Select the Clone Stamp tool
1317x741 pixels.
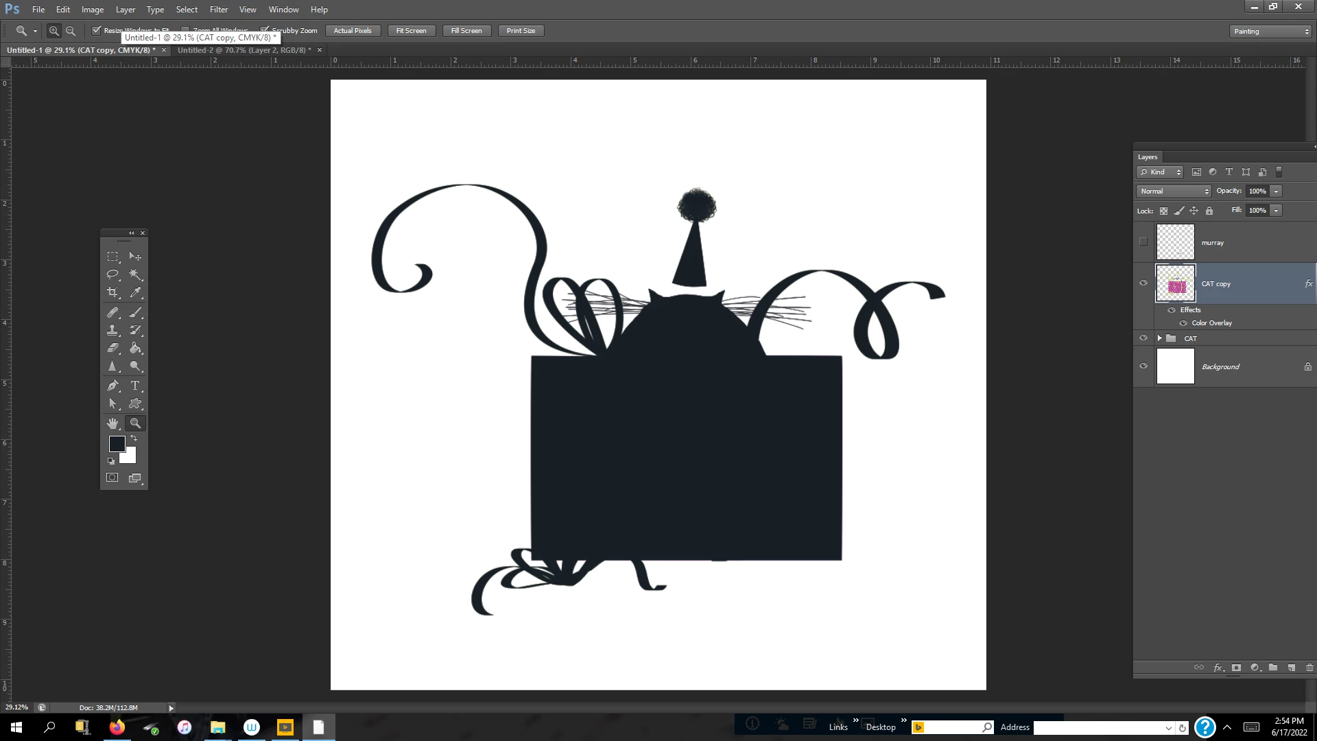(x=112, y=330)
